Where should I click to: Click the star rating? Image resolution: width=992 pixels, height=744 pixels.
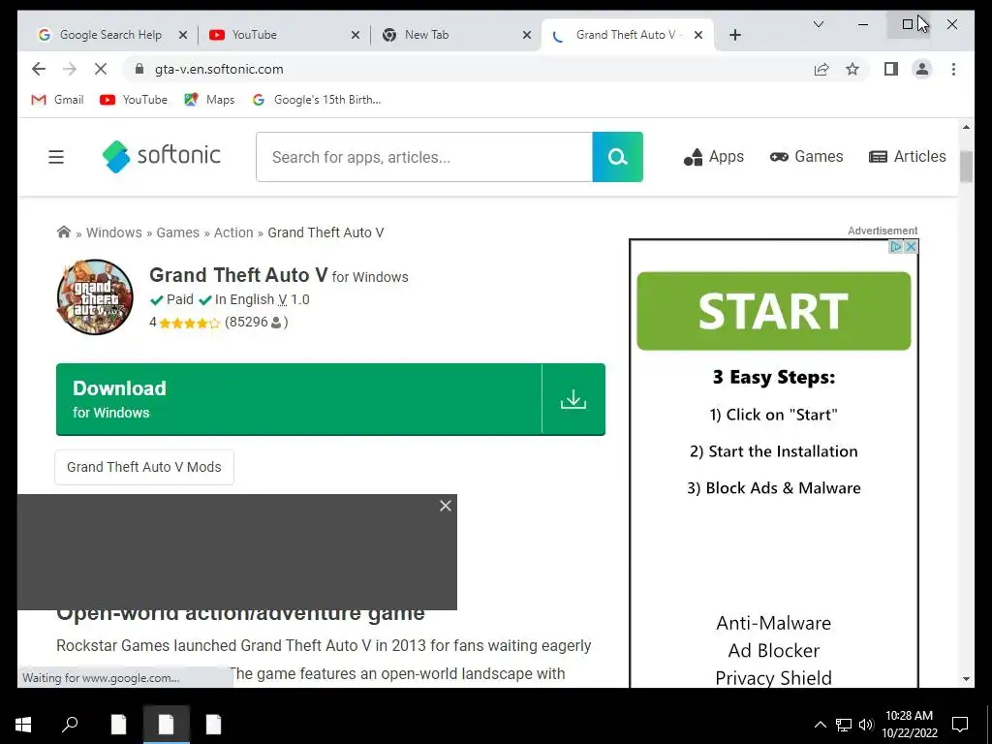click(189, 323)
